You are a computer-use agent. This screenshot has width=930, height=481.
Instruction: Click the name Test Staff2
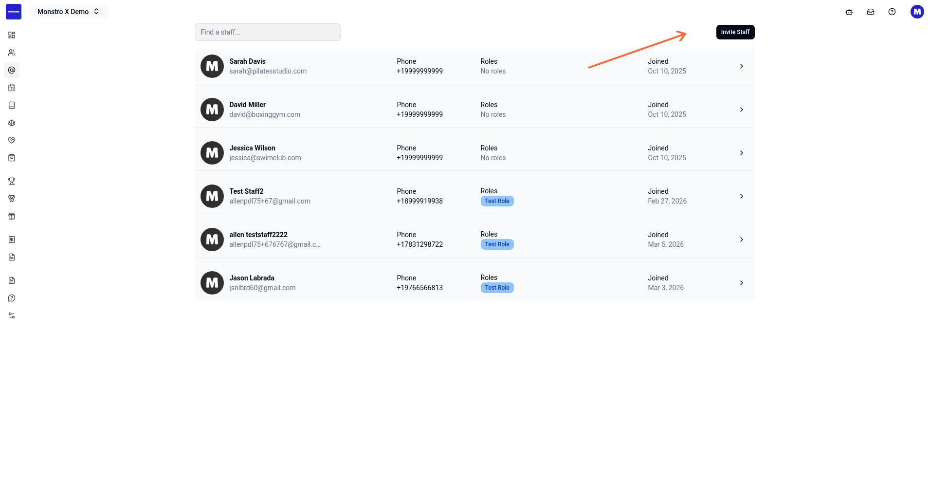point(246,191)
